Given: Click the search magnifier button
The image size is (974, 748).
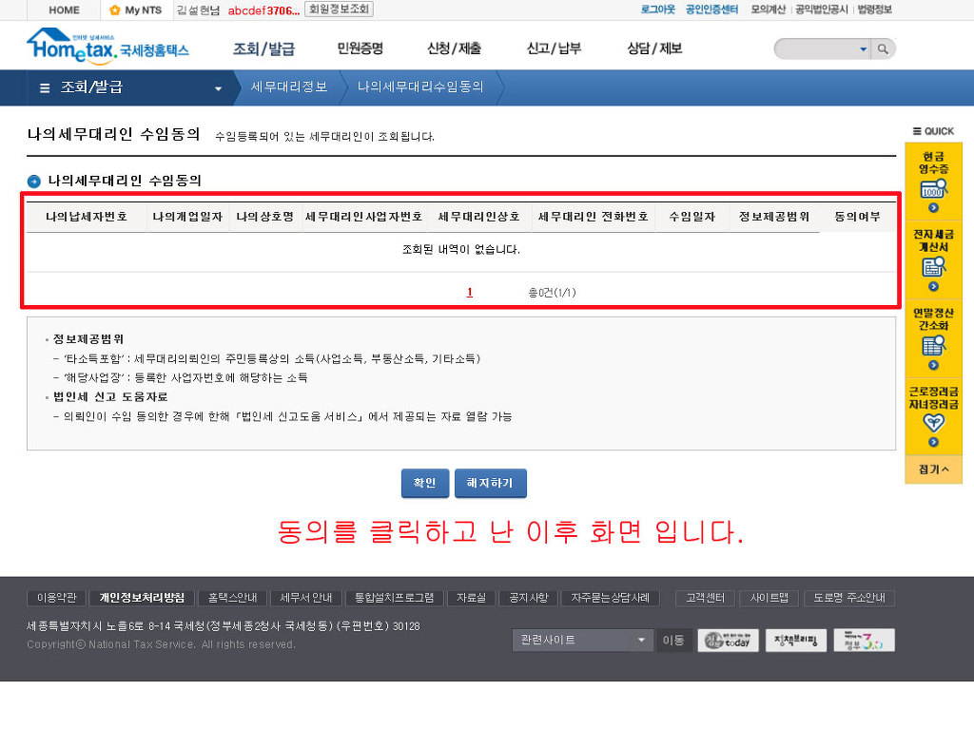Looking at the screenshot, I should point(883,49).
